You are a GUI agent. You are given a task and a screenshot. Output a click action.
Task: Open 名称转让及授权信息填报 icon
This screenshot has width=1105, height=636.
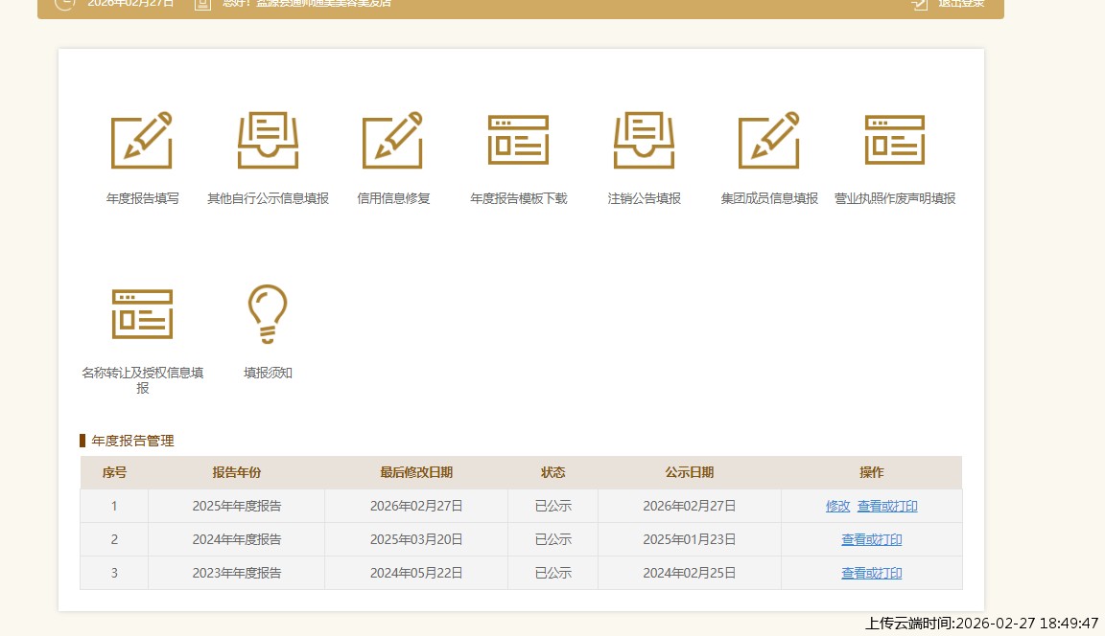[142, 312]
